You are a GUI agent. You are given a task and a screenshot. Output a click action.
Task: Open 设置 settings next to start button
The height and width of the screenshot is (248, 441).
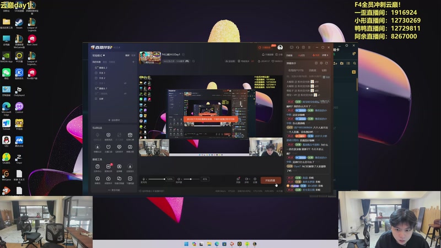click(x=255, y=180)
